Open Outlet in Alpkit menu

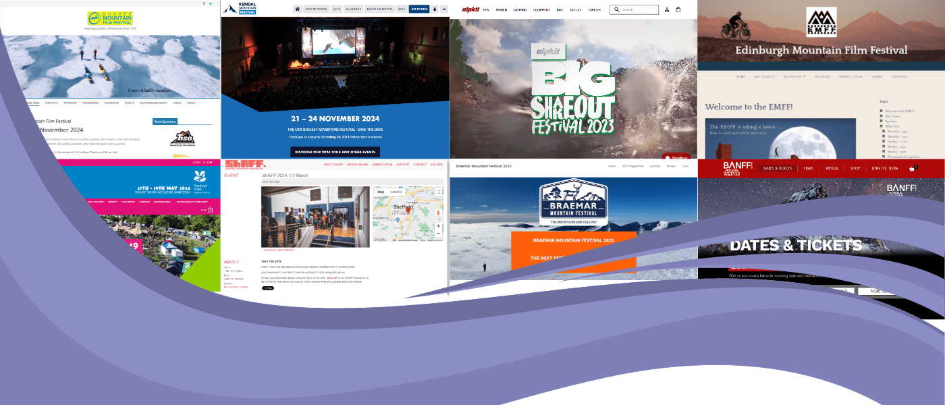[x=575, y=9]
